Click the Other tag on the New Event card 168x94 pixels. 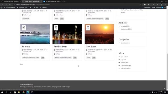(88, 57)
